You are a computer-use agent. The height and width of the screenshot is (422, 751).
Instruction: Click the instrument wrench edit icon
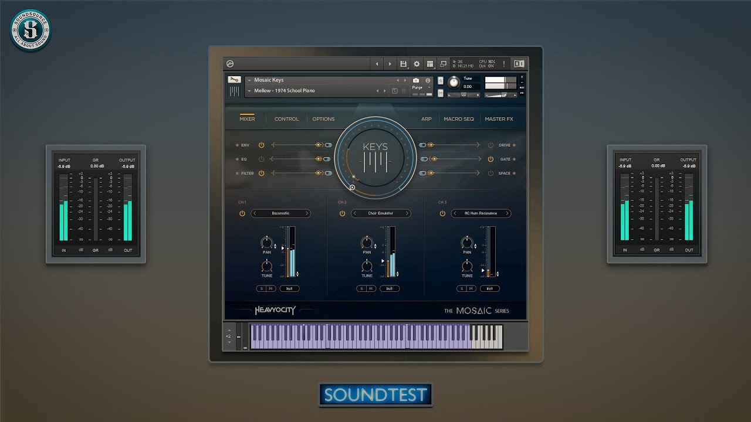(234, 80)
